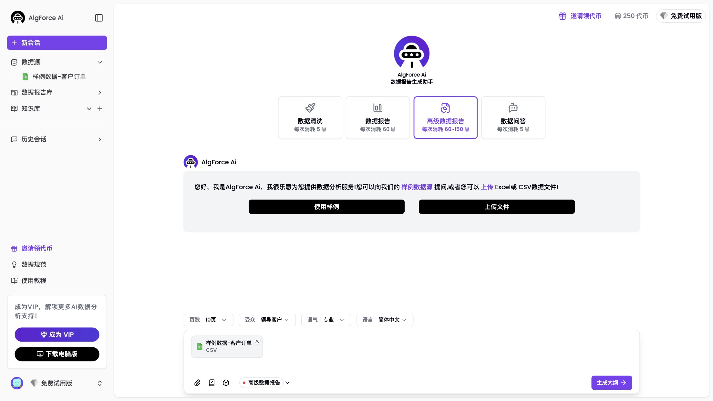Select the 数据清洗 mode icon
713x401 pixels.
[310, 108]
